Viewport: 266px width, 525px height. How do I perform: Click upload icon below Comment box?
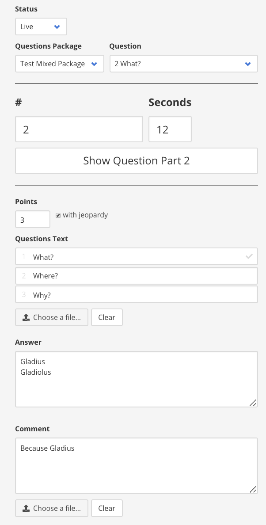coord(26,508)
